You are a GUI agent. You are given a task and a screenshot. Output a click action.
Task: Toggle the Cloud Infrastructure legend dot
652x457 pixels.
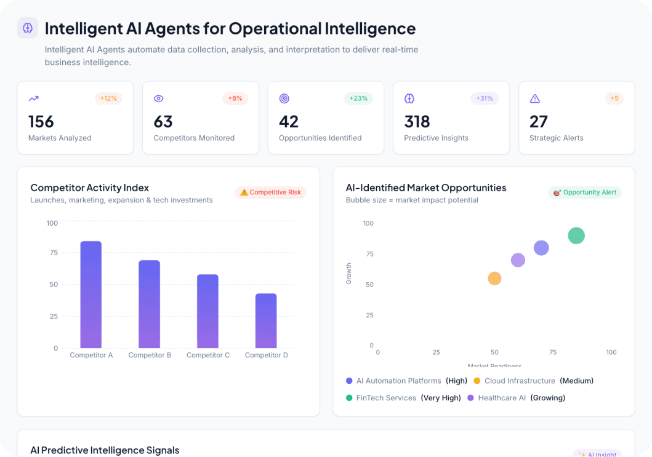[477, 381]
